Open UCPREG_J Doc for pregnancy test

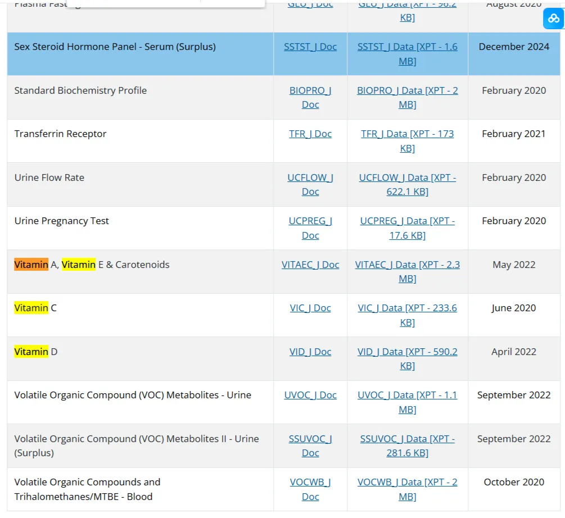tap(310, 228)
